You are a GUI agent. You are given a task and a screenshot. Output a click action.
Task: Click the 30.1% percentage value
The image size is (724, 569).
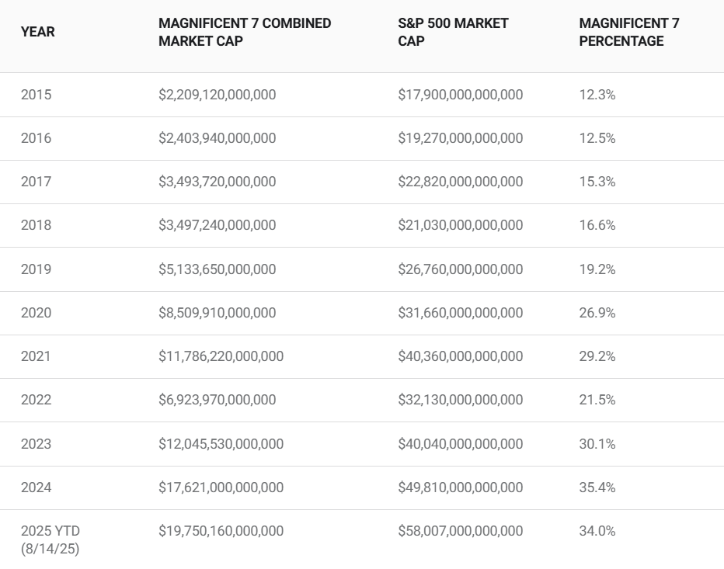pyautogui.click(x=597, y=443)
